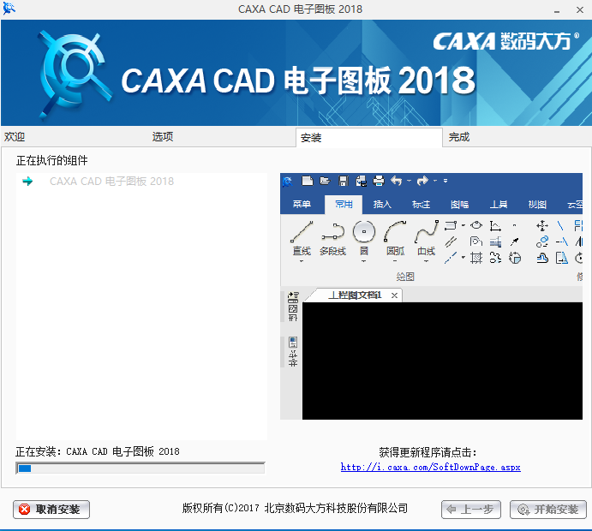Open the 图幅 tab in the preview ribbon
This screenshot has width=592, height=531.
point(459,205)
